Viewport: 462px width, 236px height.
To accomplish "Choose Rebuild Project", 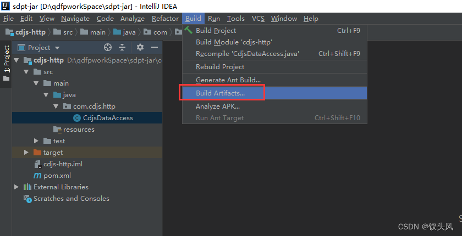I will point(274,67).
